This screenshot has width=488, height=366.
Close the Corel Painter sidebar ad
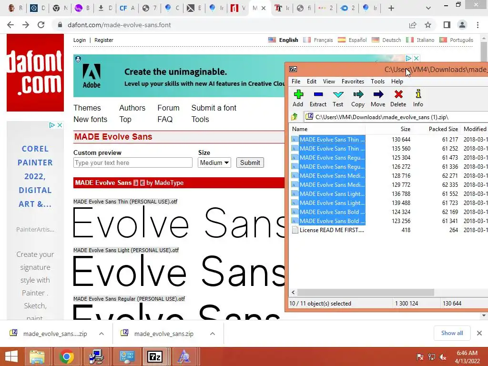click(x=60, y=125)
